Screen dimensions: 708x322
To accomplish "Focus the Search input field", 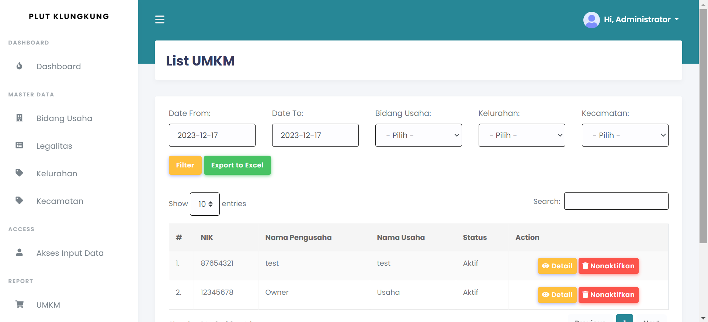I will [x=616, y=201].
